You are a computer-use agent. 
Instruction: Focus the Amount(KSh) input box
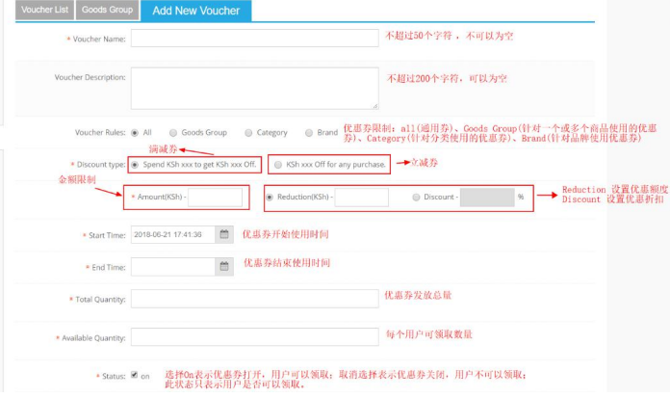(215, 198)
